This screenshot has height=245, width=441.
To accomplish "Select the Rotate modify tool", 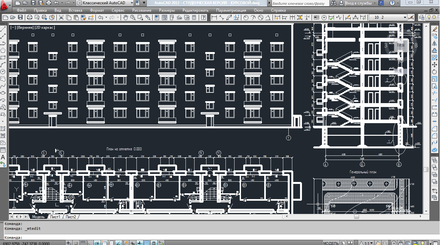I will (x=434, y=72).
